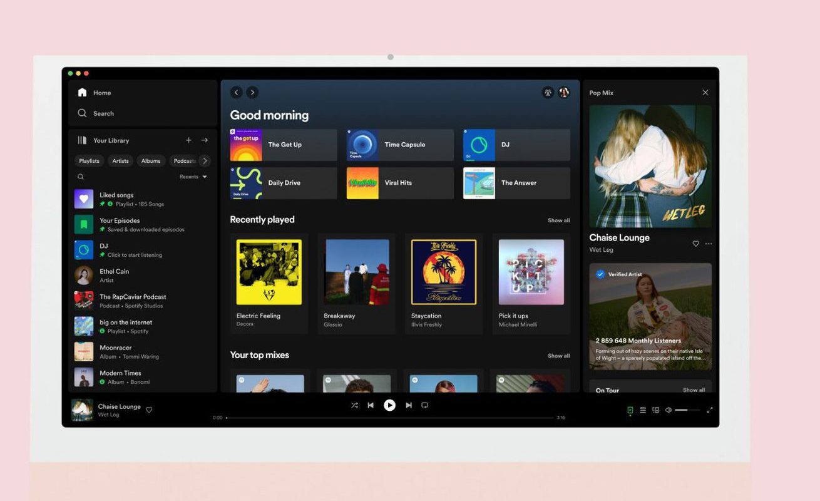Open the Modern Times album in the library

click(143, 377)
